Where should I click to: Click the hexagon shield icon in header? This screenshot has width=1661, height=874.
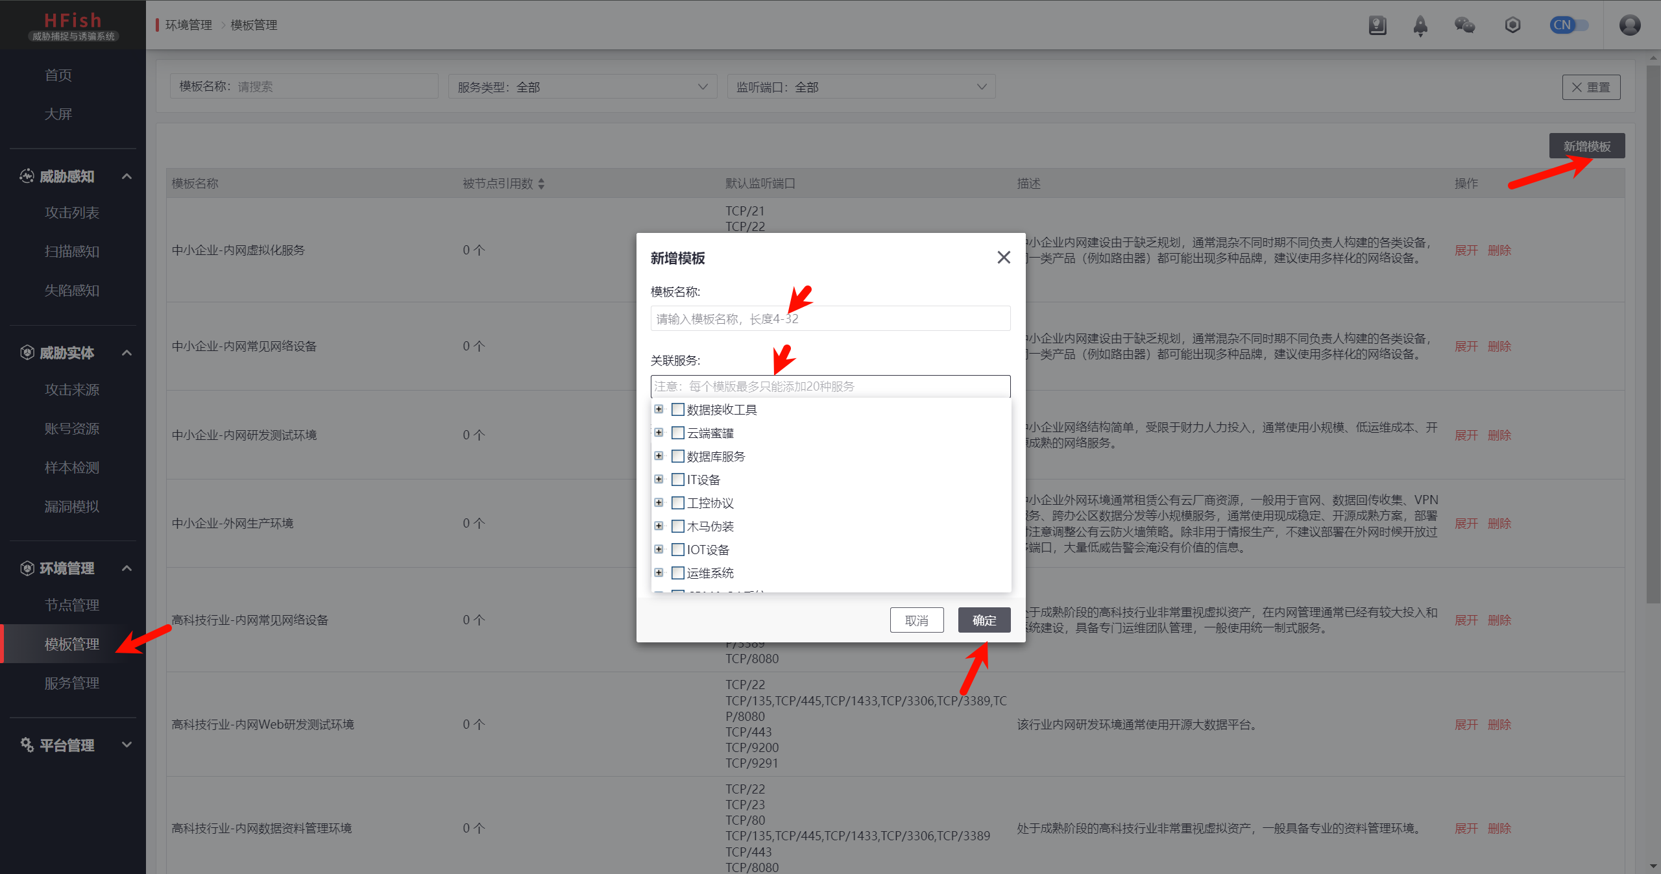click(1512, 25)
